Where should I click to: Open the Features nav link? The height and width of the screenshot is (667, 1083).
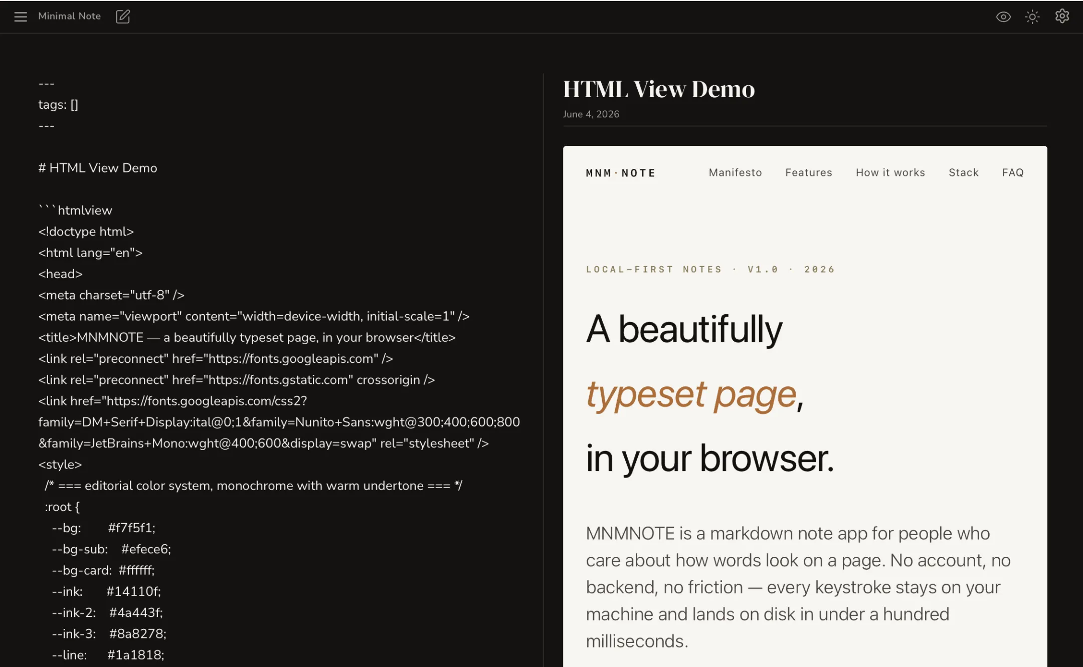808,172
